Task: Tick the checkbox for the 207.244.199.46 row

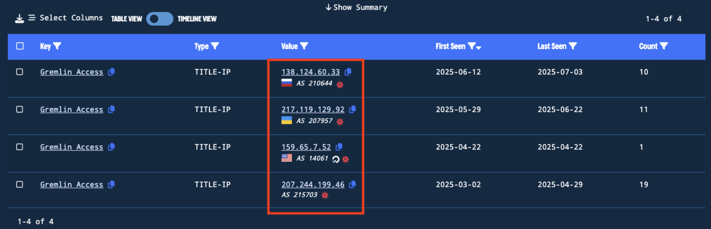Action: tap(20, 184)
